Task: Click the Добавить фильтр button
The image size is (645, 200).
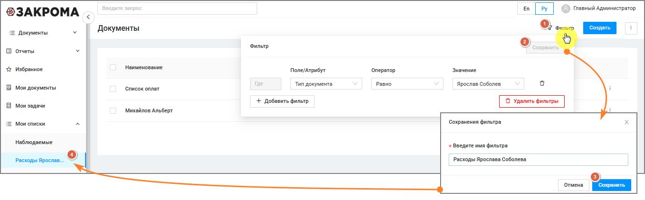Action: click(282, 101)
